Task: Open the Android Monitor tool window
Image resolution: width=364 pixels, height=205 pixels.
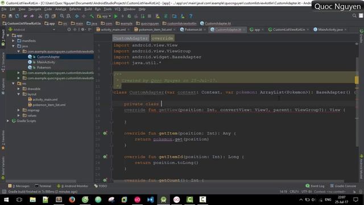Action: (x=73, y=186)
